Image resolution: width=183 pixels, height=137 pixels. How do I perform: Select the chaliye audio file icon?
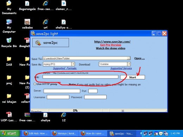click(x=45, y=117)
